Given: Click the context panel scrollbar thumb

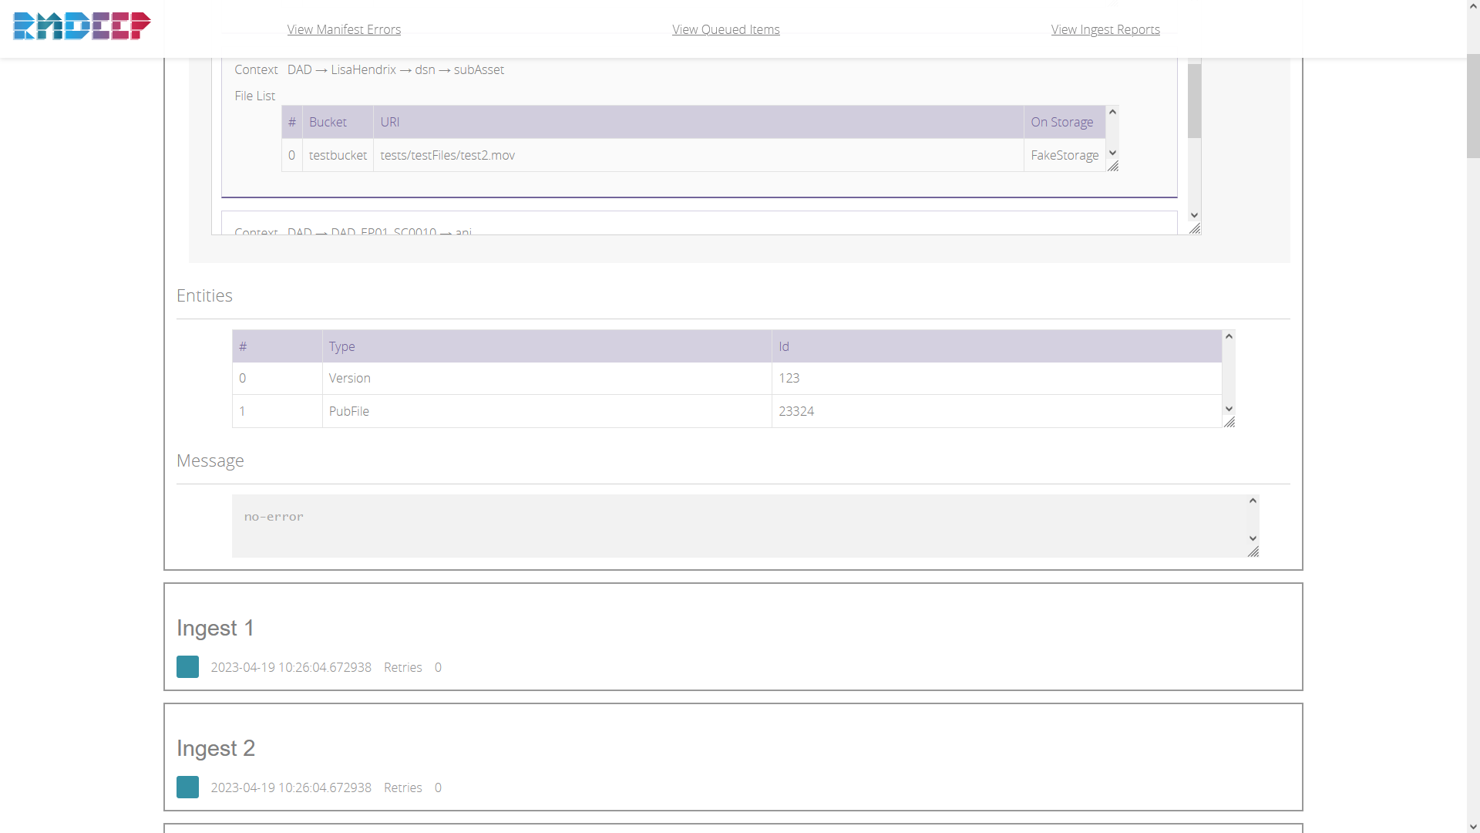Looking at the screenshot, I should (x=1194, y=100).
